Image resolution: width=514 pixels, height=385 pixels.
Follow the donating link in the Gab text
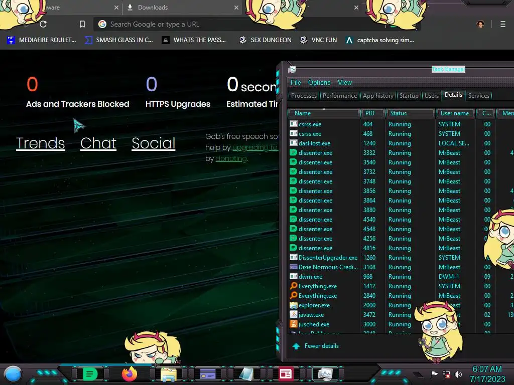[231, 158]
